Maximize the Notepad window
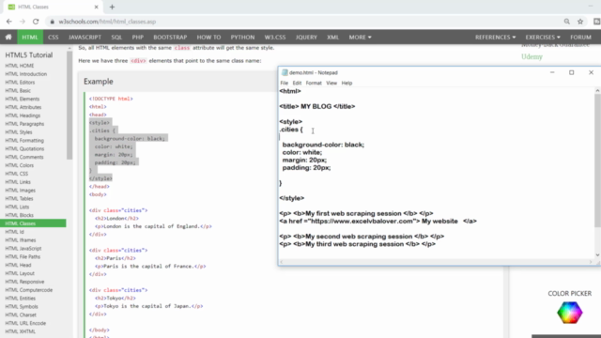The image size is (601, 338). 572,72
